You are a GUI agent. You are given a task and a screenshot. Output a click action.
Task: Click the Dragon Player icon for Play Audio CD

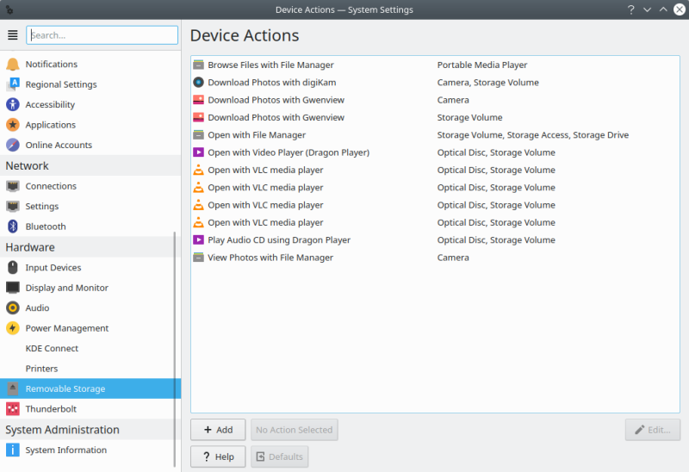click(199, 240)
